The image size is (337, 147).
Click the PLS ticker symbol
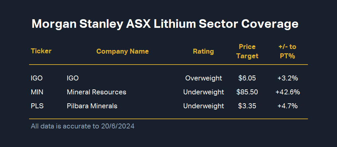[x=37, y=106]
